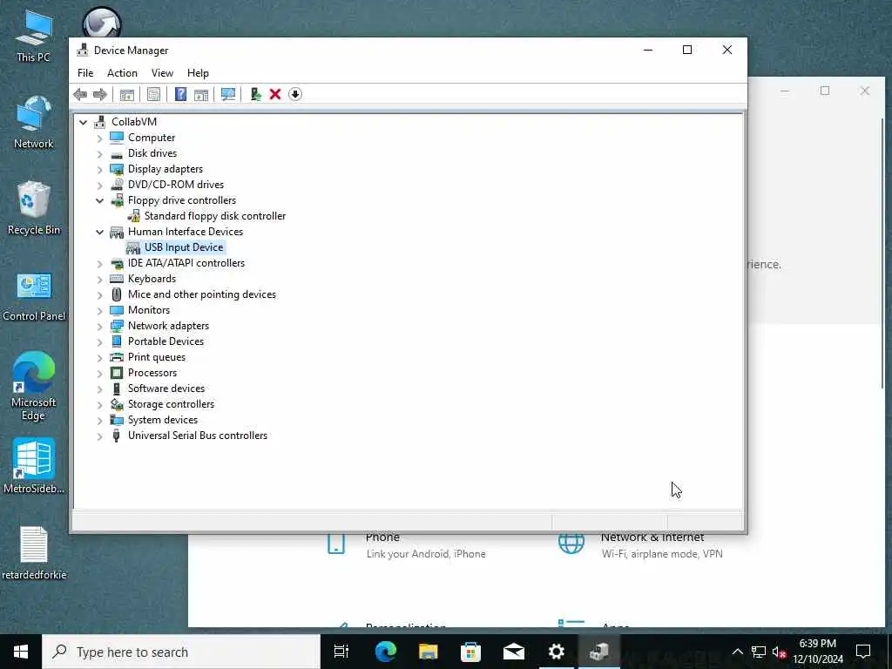Image resolution: width=892 pixels, height=669 pixels.
Task: Select the text file icon on desktop
Action: (x=34, y=552)
